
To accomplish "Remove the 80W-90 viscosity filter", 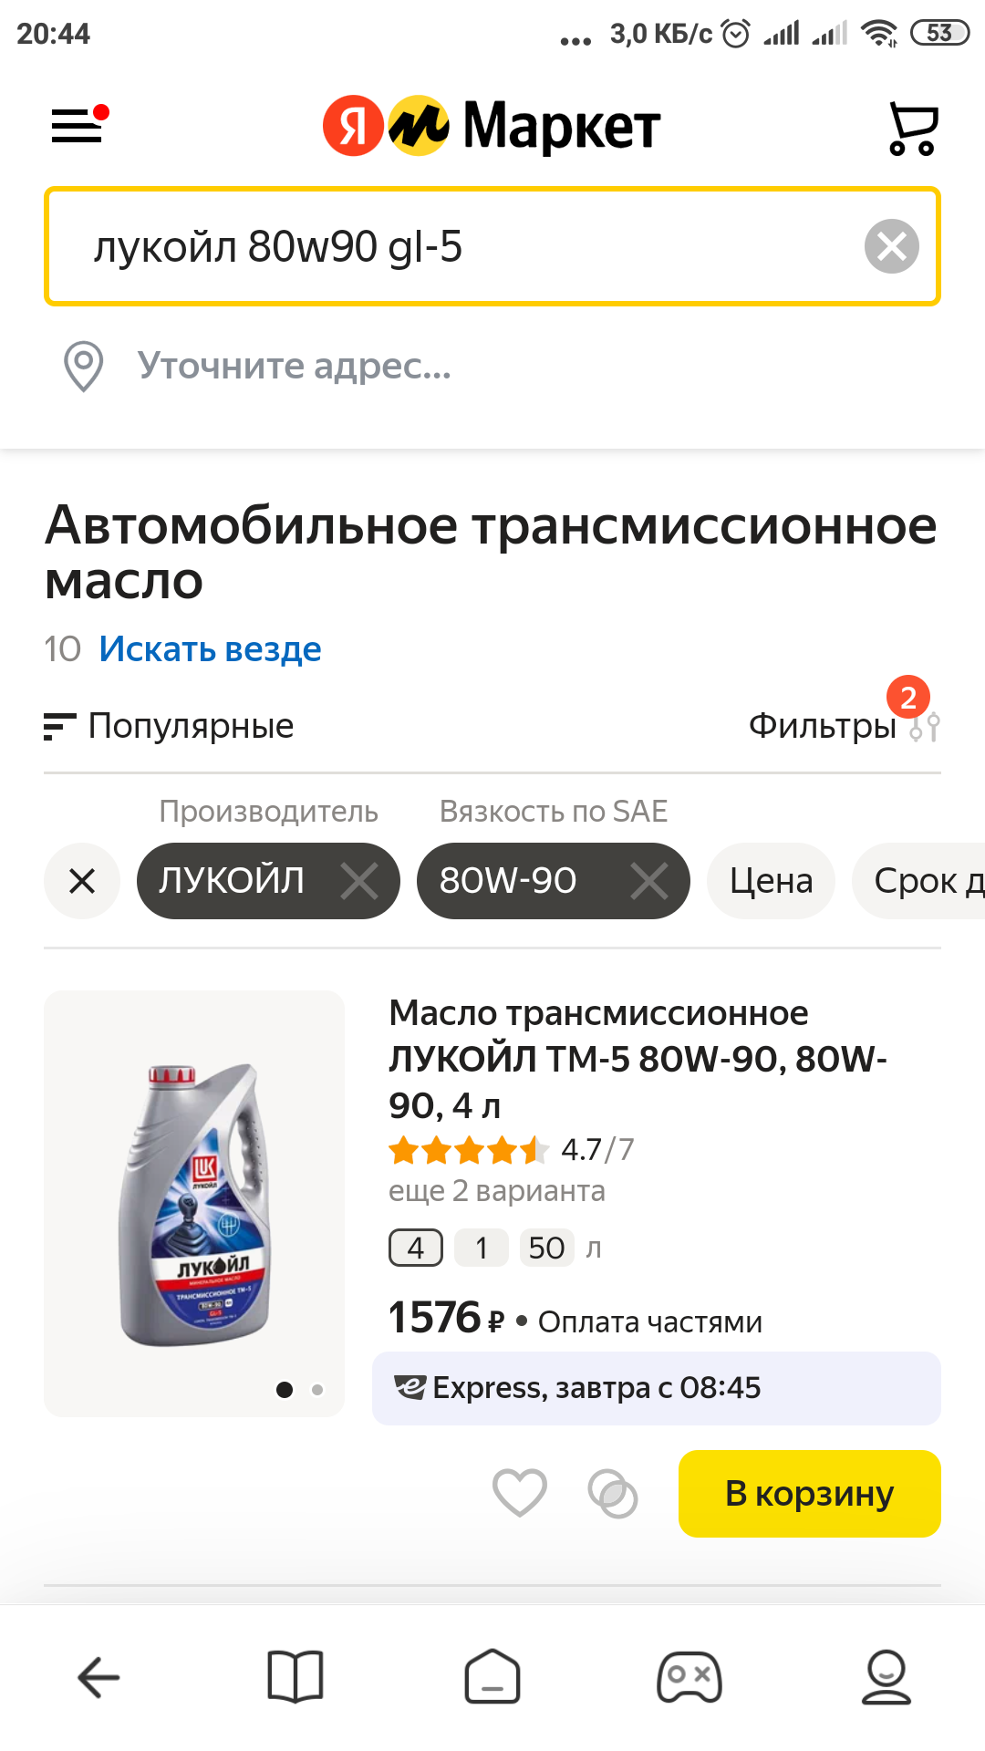I will pyautogui.click(x=648, y=881).
